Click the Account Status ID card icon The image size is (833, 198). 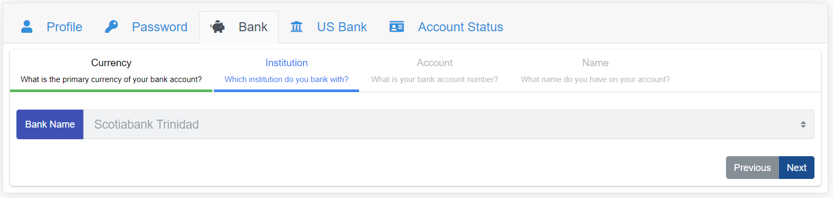point(397,26)
